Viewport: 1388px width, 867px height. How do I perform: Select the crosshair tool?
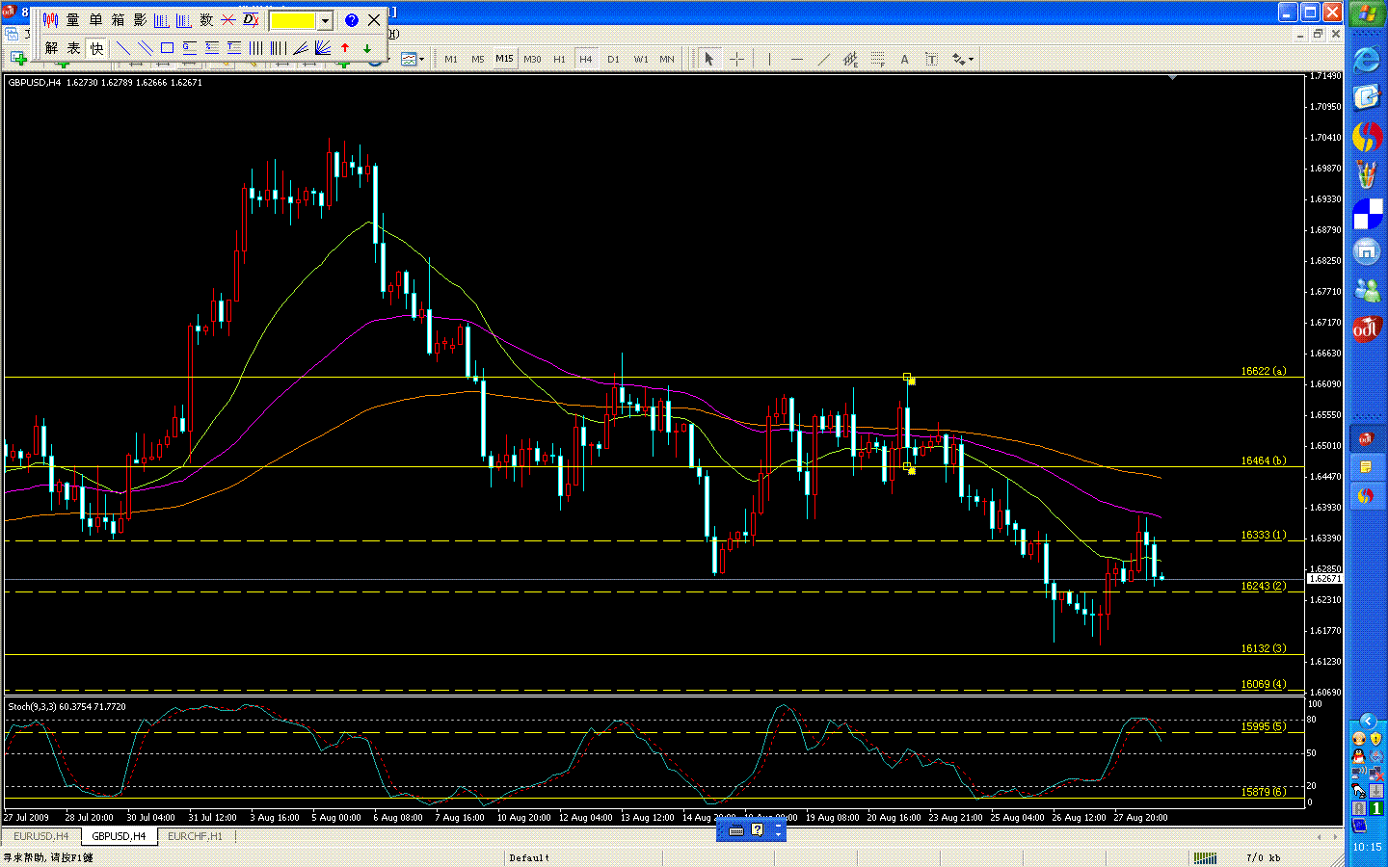pos(737,60)
